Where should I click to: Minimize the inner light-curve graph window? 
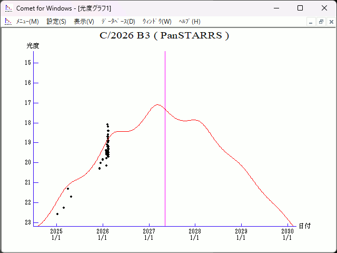[311, 22]
